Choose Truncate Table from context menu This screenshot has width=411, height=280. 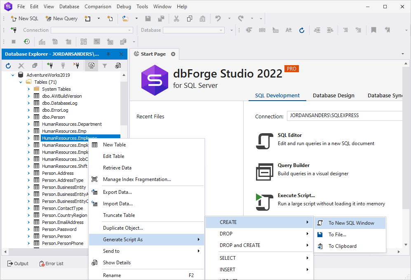tap(146, 215)
